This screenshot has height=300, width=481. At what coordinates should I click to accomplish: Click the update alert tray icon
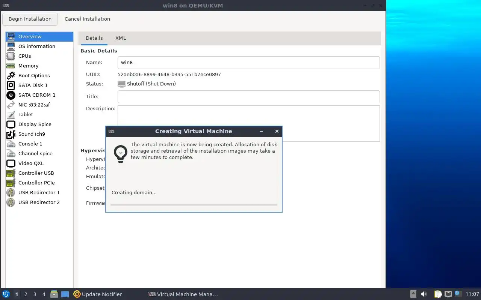tap(457, 294)
